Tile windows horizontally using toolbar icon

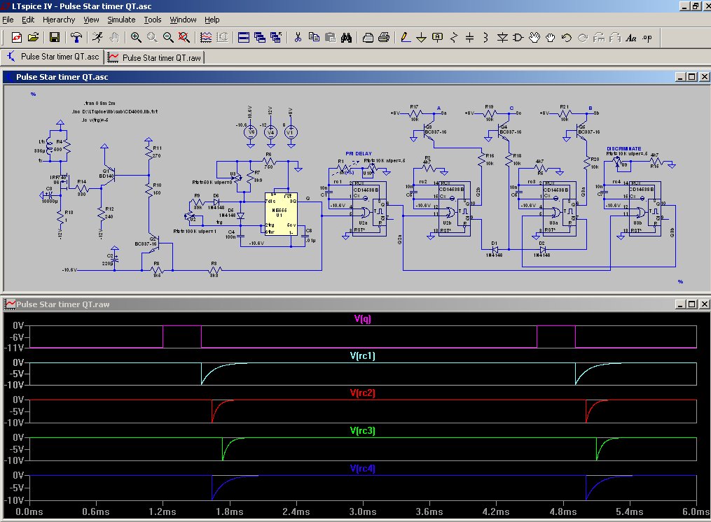243,37
